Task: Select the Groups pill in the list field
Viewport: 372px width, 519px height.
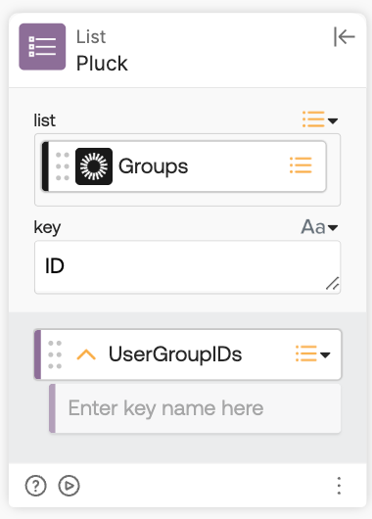Action: (184, 166)
